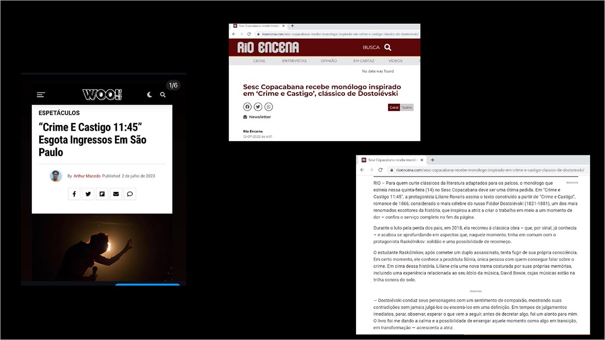Open comments bubble icon on WOO! article
Viewport: 605px width, 340px height.
click(x=130, y=194)
